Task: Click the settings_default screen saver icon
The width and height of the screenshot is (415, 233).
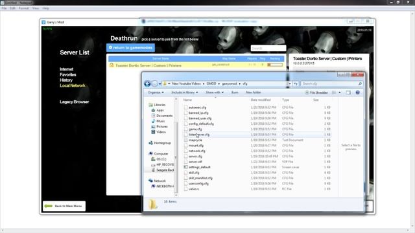Action: point(185,167)
